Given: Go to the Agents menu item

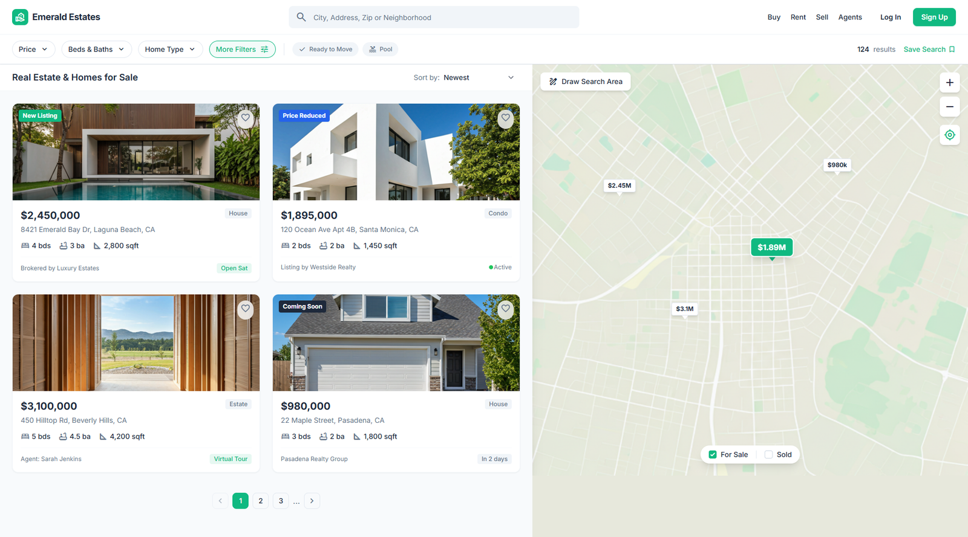Looking at the screenshot, I should [849, 18].
